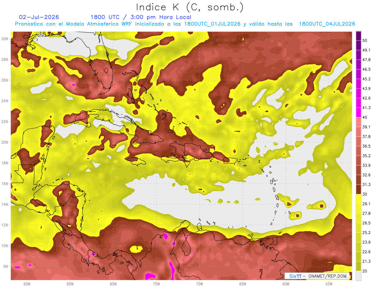Click the '28N' latitude label
The height and width of the screenshot is (288, 373).
(4, 59)
